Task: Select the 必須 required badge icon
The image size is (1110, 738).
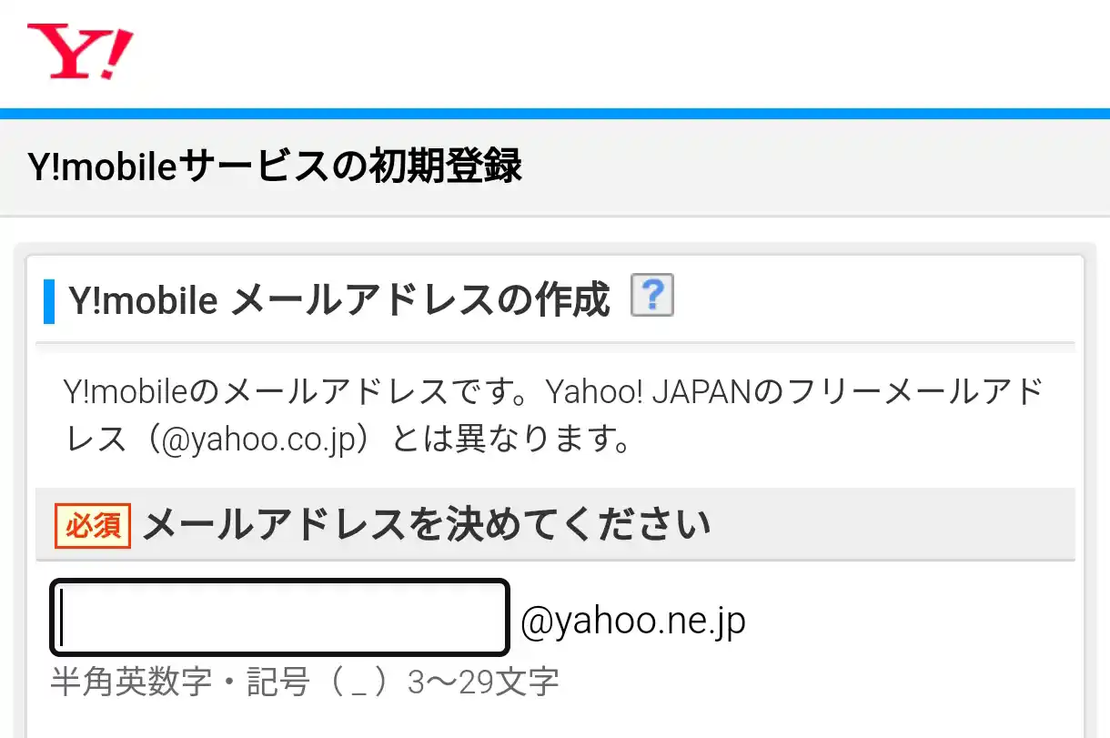Action: click(x=91, y=526)
